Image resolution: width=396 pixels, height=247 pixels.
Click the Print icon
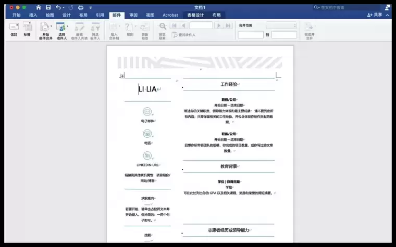point(81,8)
